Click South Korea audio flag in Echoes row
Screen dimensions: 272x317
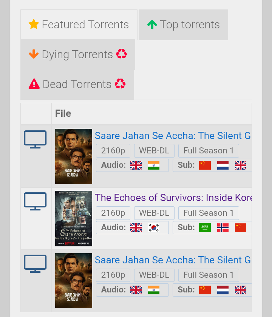[154, 227]
